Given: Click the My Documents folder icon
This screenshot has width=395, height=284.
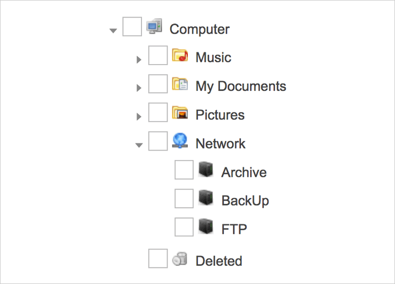Looking at the screenshot, I should click(180, 84).
